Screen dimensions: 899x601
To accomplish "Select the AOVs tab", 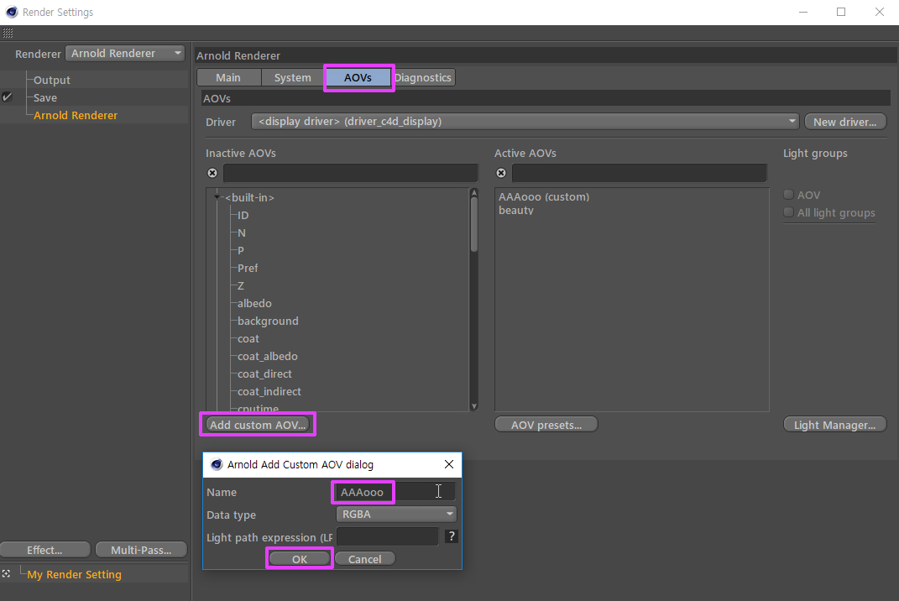I will click(x=358, y=77).
